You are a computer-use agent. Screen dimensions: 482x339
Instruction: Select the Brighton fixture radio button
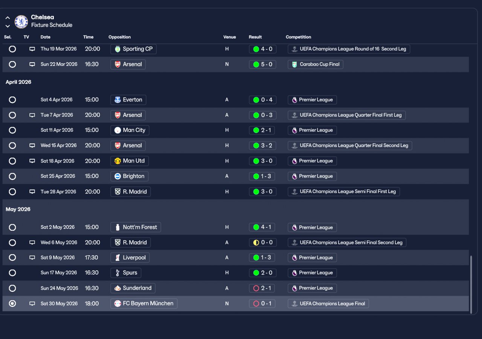pyautogui.click(x=12, y=176)
